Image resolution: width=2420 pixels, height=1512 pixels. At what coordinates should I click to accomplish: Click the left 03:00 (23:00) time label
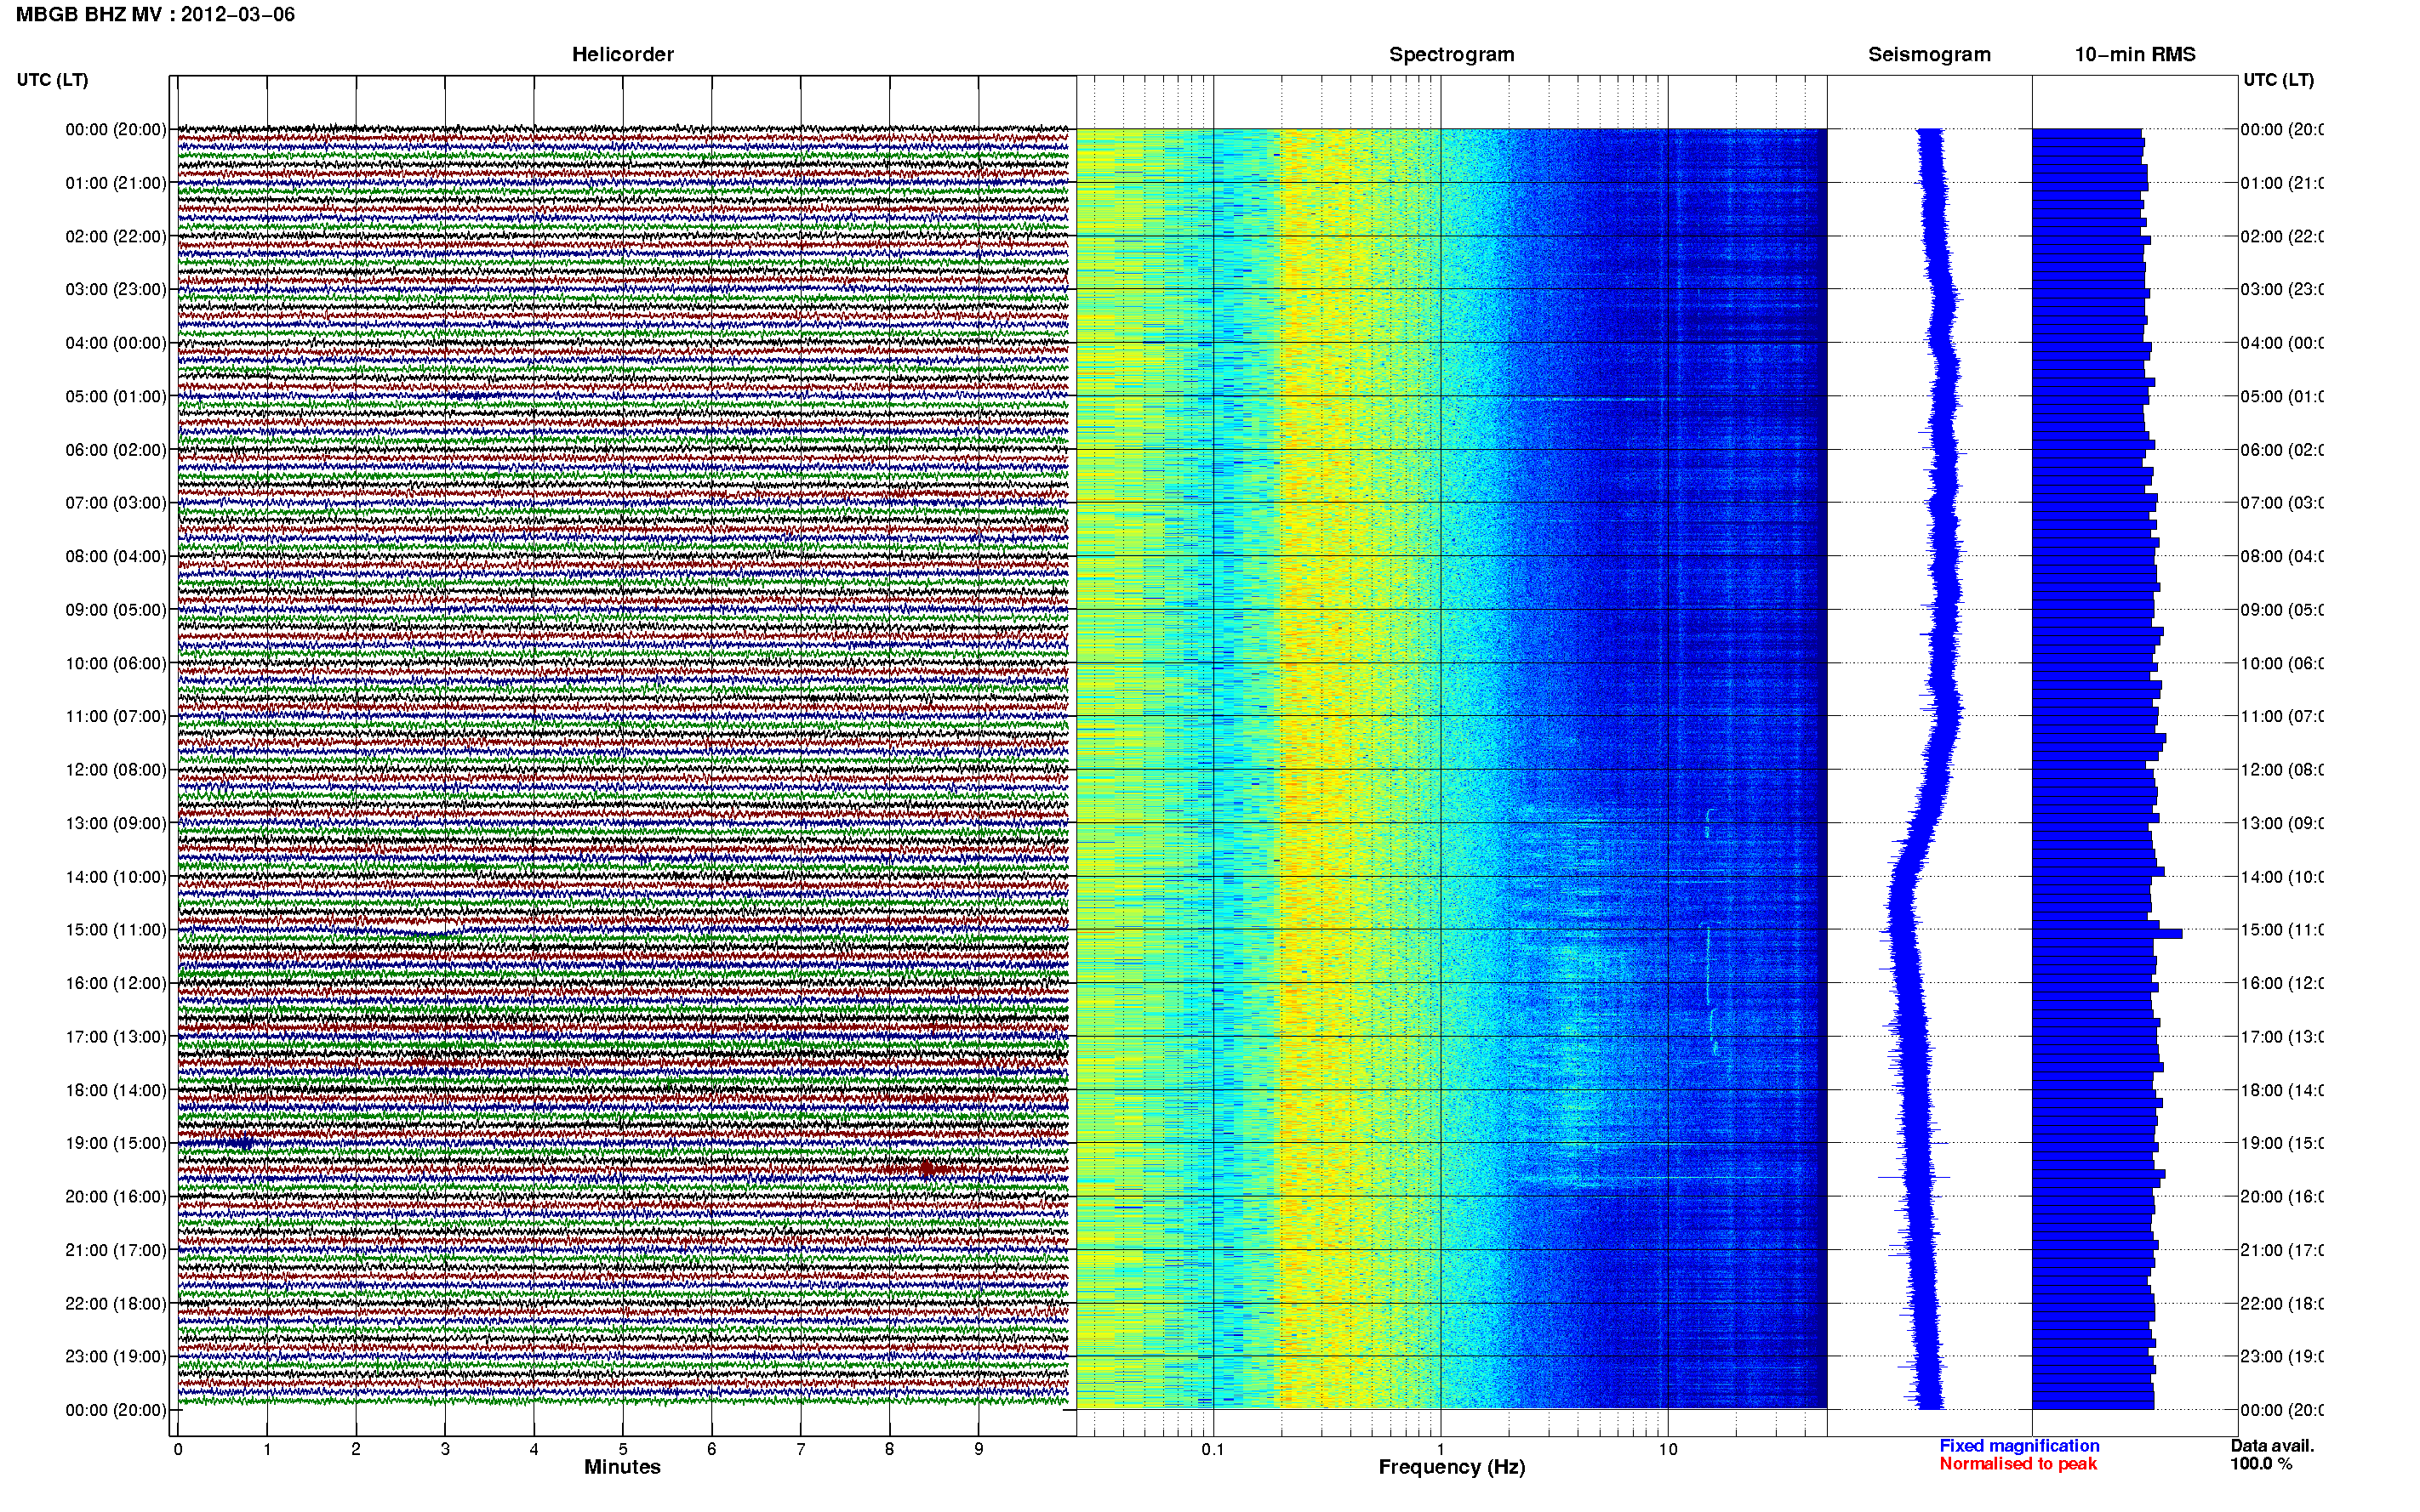116,289
